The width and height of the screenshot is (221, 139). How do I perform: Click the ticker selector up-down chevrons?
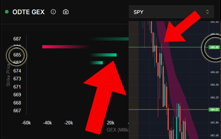[207, 12]
